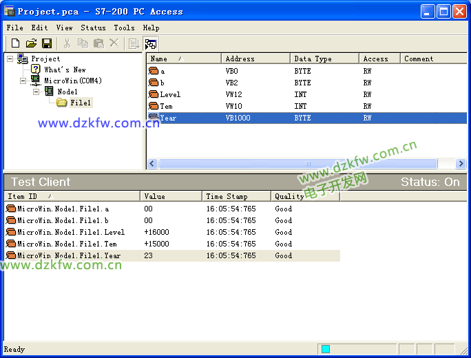Viewport: 471px width, 358px height.
Task: Open the Tools menu
Action: (124, 28)
